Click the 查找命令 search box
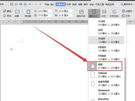 point(127,4)
